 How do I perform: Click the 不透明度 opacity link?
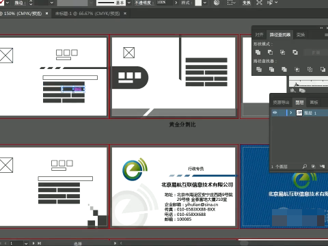tap(144, 3)
